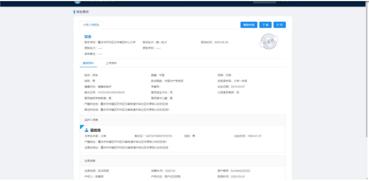369x181 pixels.
Task: Switch to the 上传资料 tab
Action: pyautogui.click(x=112, y=63)
